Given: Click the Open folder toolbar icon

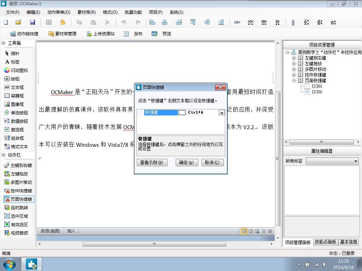Looking at the screenshot, I should click(x=18, y=22).
